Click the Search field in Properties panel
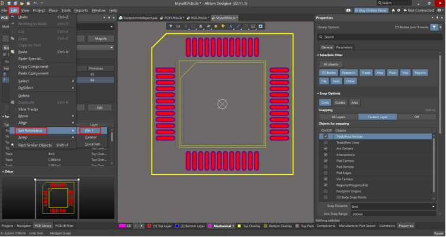 379,37
